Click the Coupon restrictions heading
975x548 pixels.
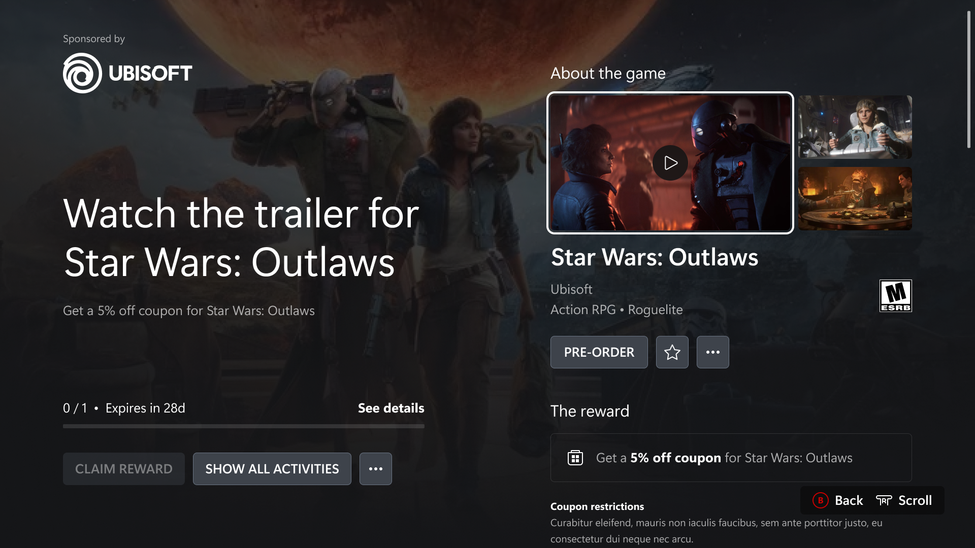coord(597,506)
